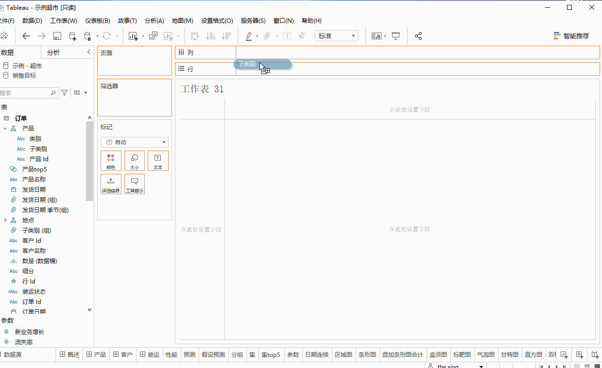The width and height of the screenshot is (602, 368).
Task: Click the Clear Sheet icon
Action: click(169, 36)
